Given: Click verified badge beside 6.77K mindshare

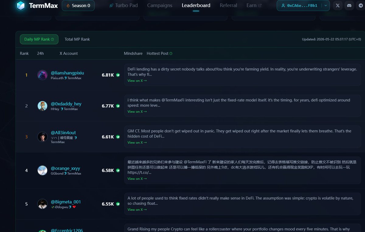Looking at the screenshot, I should coord(118,106).
